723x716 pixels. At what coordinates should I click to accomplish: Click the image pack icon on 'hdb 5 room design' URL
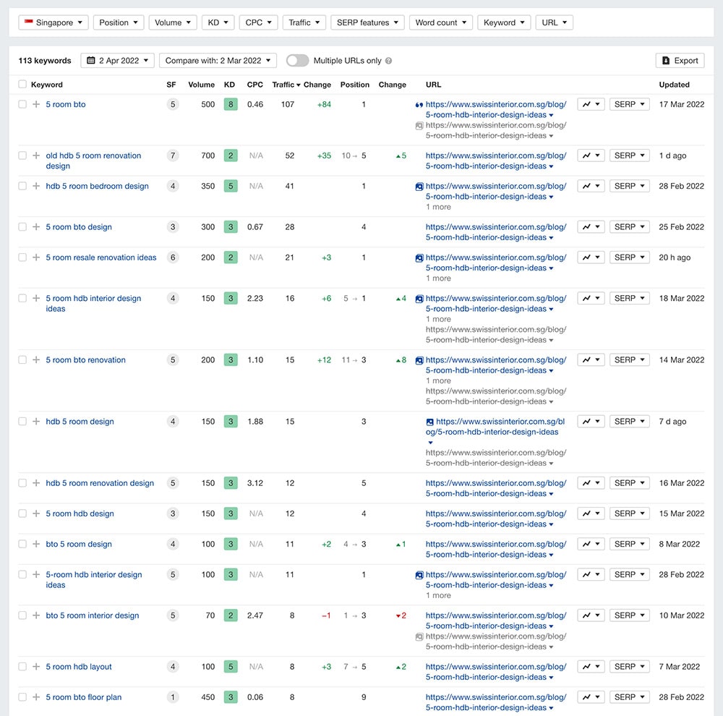429,422
